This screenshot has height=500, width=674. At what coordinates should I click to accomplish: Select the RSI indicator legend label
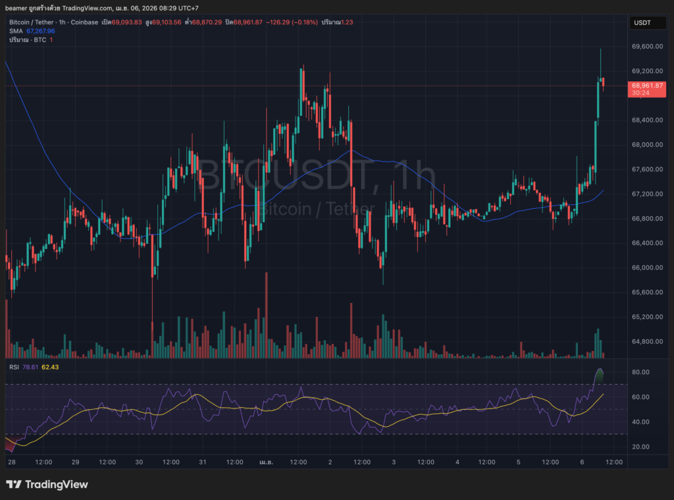coord(14,367)
